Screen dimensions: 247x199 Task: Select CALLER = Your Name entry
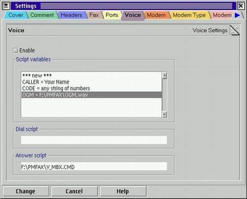pos(91,82)
